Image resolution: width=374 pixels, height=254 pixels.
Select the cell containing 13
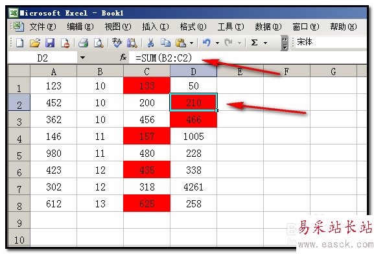click(100, 203)
